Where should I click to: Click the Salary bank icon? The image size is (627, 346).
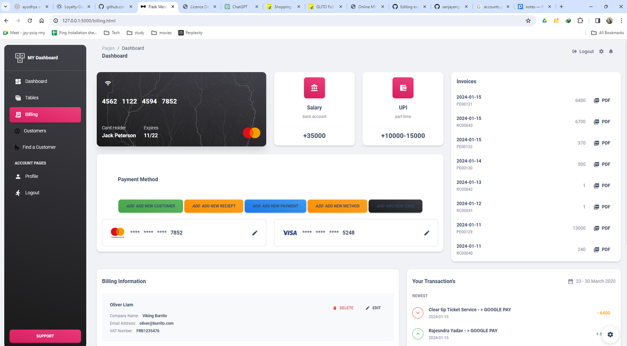(x=314, y=88)
